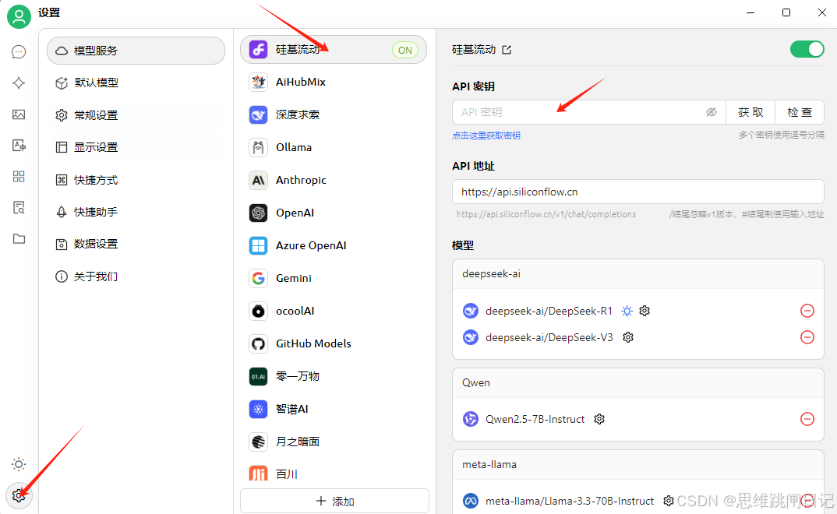Open the 模型服务 settings section
Image resolution: width=837 pixels, height=514 pixels.
(136, 51)
